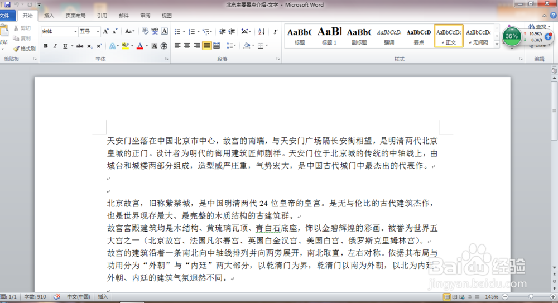The width and height of the screenshot is (558, 303).
Task: Open the font name dropdown (宋体)
Action: point(75,32)
